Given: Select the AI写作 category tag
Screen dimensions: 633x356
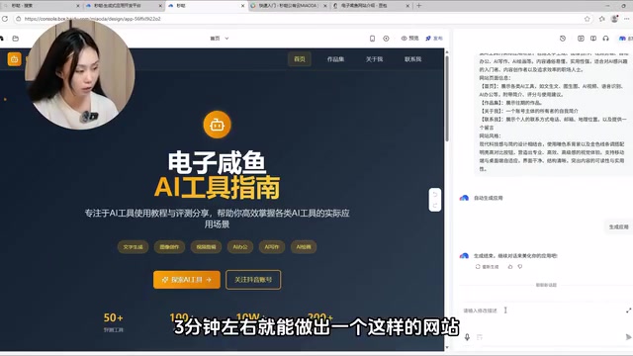Looking at the screenshot, I should pos(272,247).
